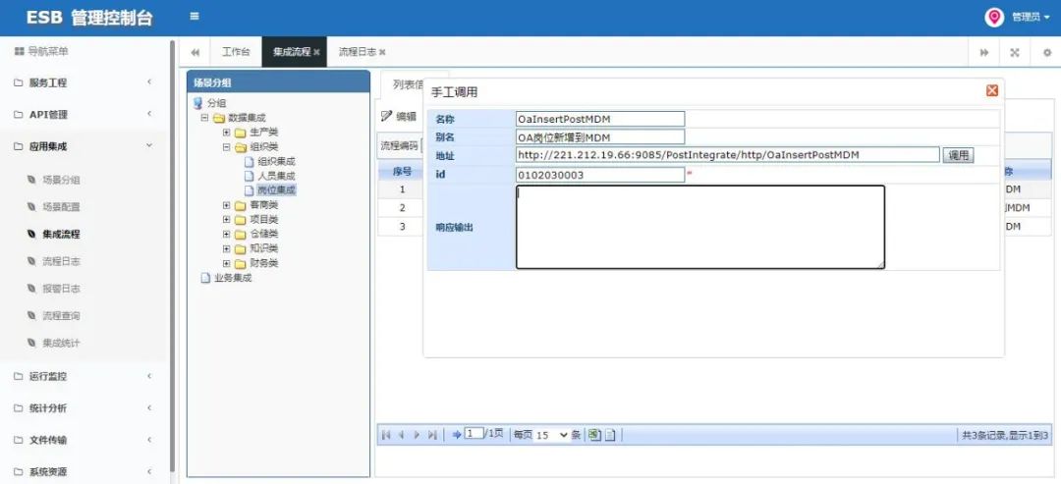The height and width of the screenshot is (484, 1061).
Task: Open 流程日志 in the sidebar
Action: click(61, 261)
